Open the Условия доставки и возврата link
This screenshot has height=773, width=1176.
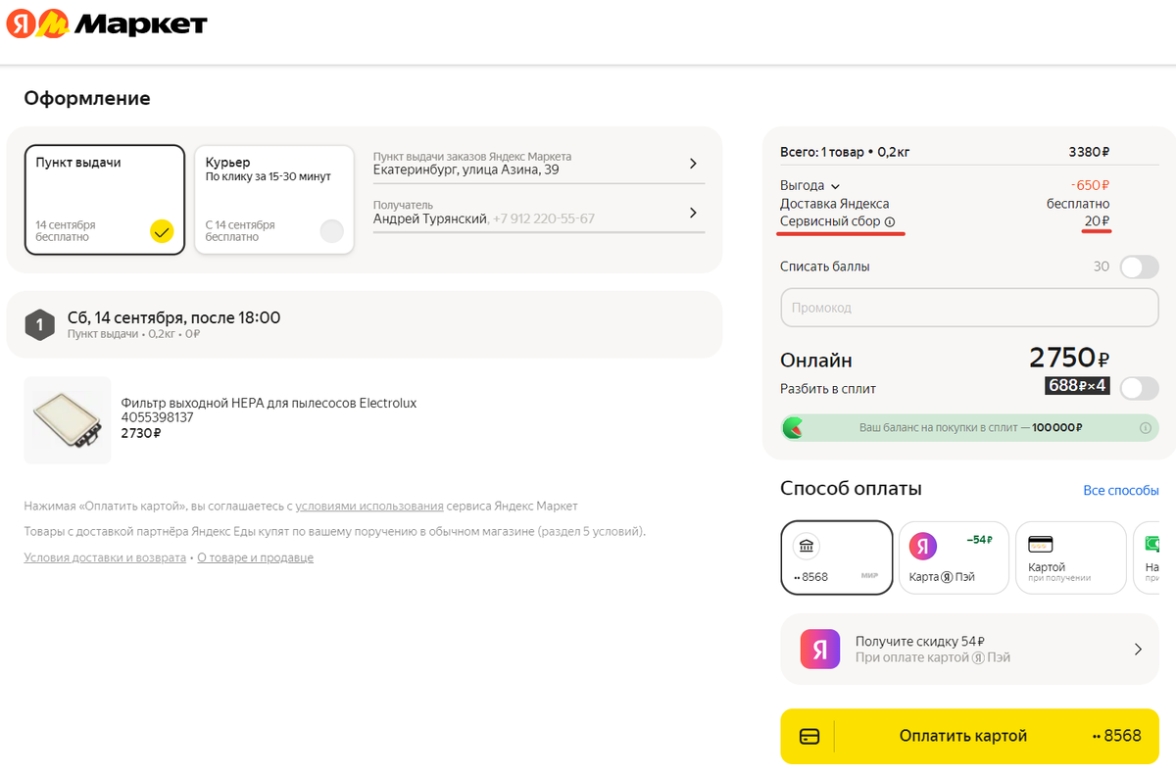coord(105,557)
